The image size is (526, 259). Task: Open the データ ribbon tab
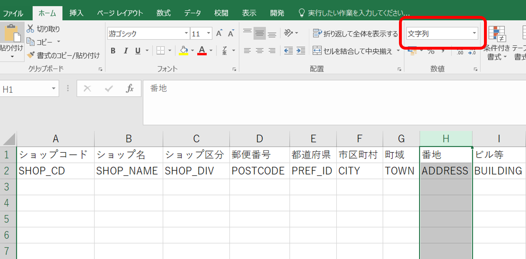point(192,13)
